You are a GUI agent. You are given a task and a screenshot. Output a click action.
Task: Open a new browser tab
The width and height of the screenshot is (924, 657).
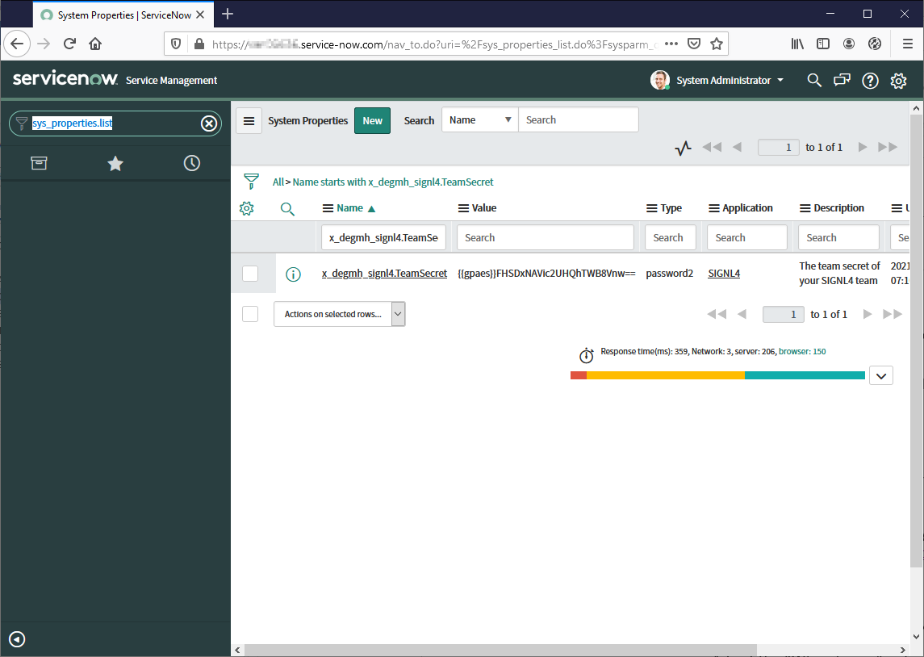(228, 15)
